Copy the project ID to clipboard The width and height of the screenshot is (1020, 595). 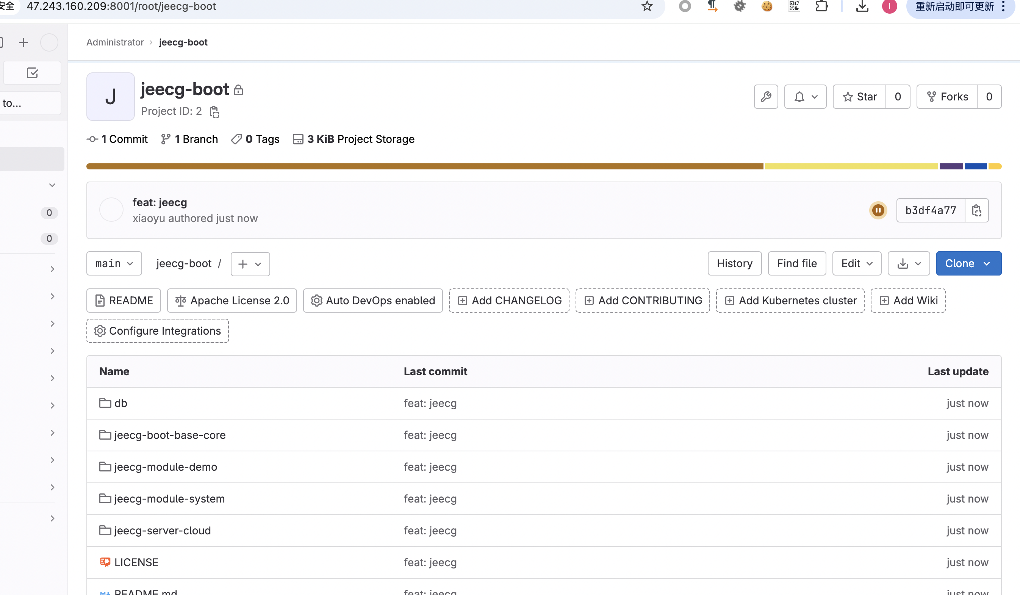pyautogui.click(x=214, y=112)
